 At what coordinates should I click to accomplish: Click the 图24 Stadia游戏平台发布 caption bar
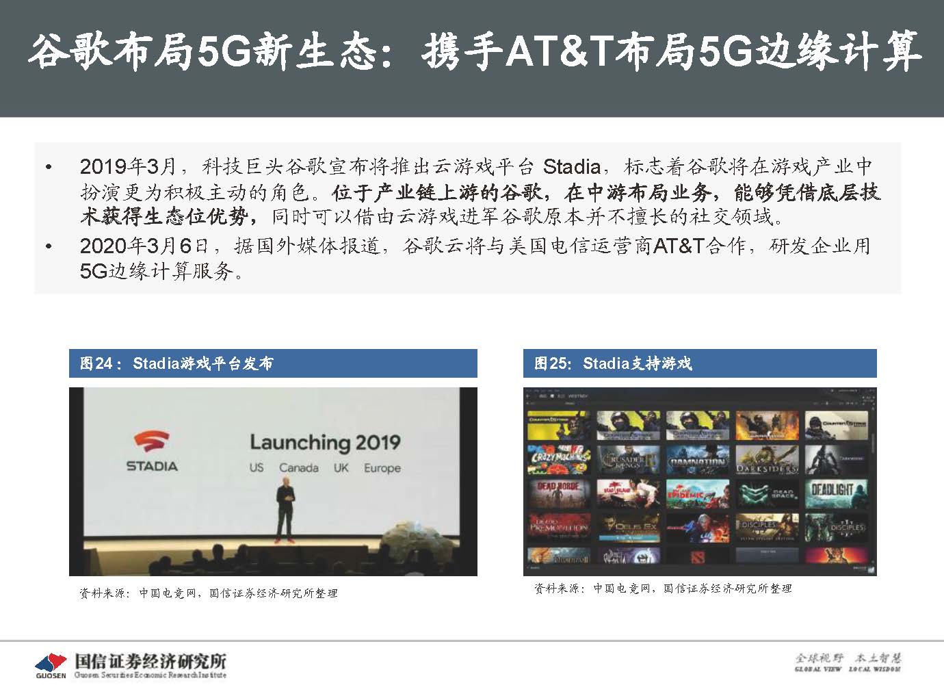coord(273,363)
